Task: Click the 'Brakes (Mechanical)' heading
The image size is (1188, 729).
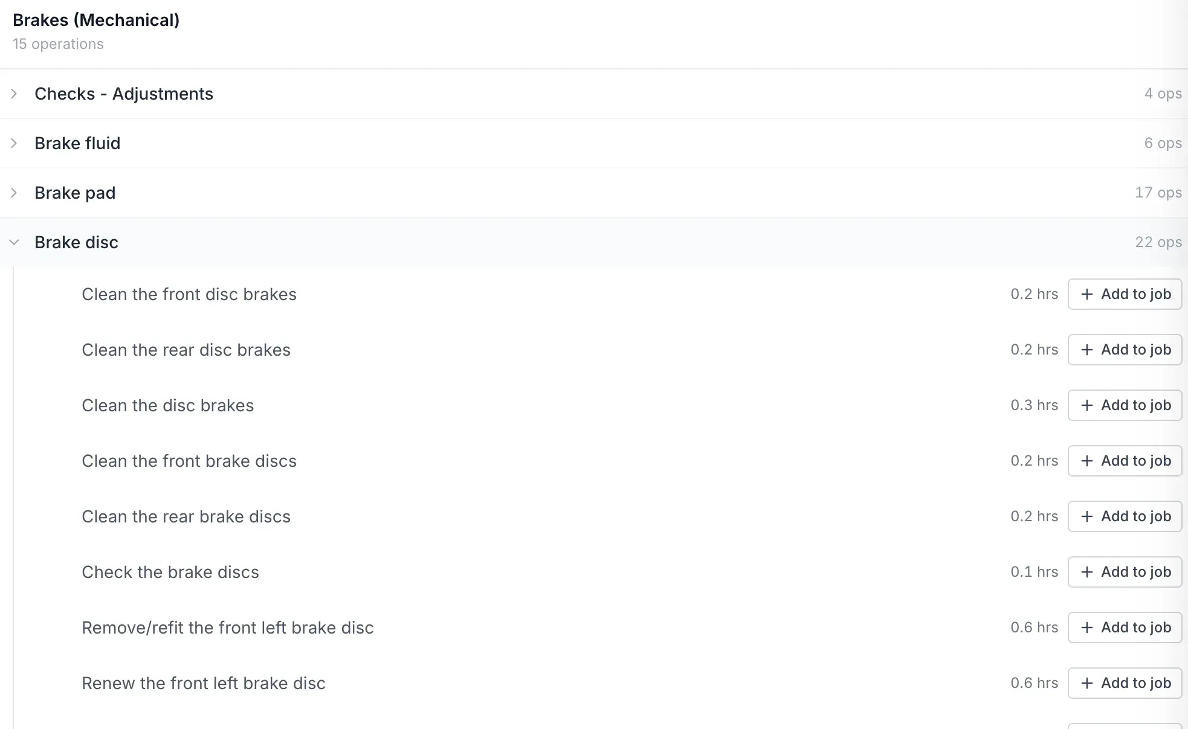Action: coord(96,20)
